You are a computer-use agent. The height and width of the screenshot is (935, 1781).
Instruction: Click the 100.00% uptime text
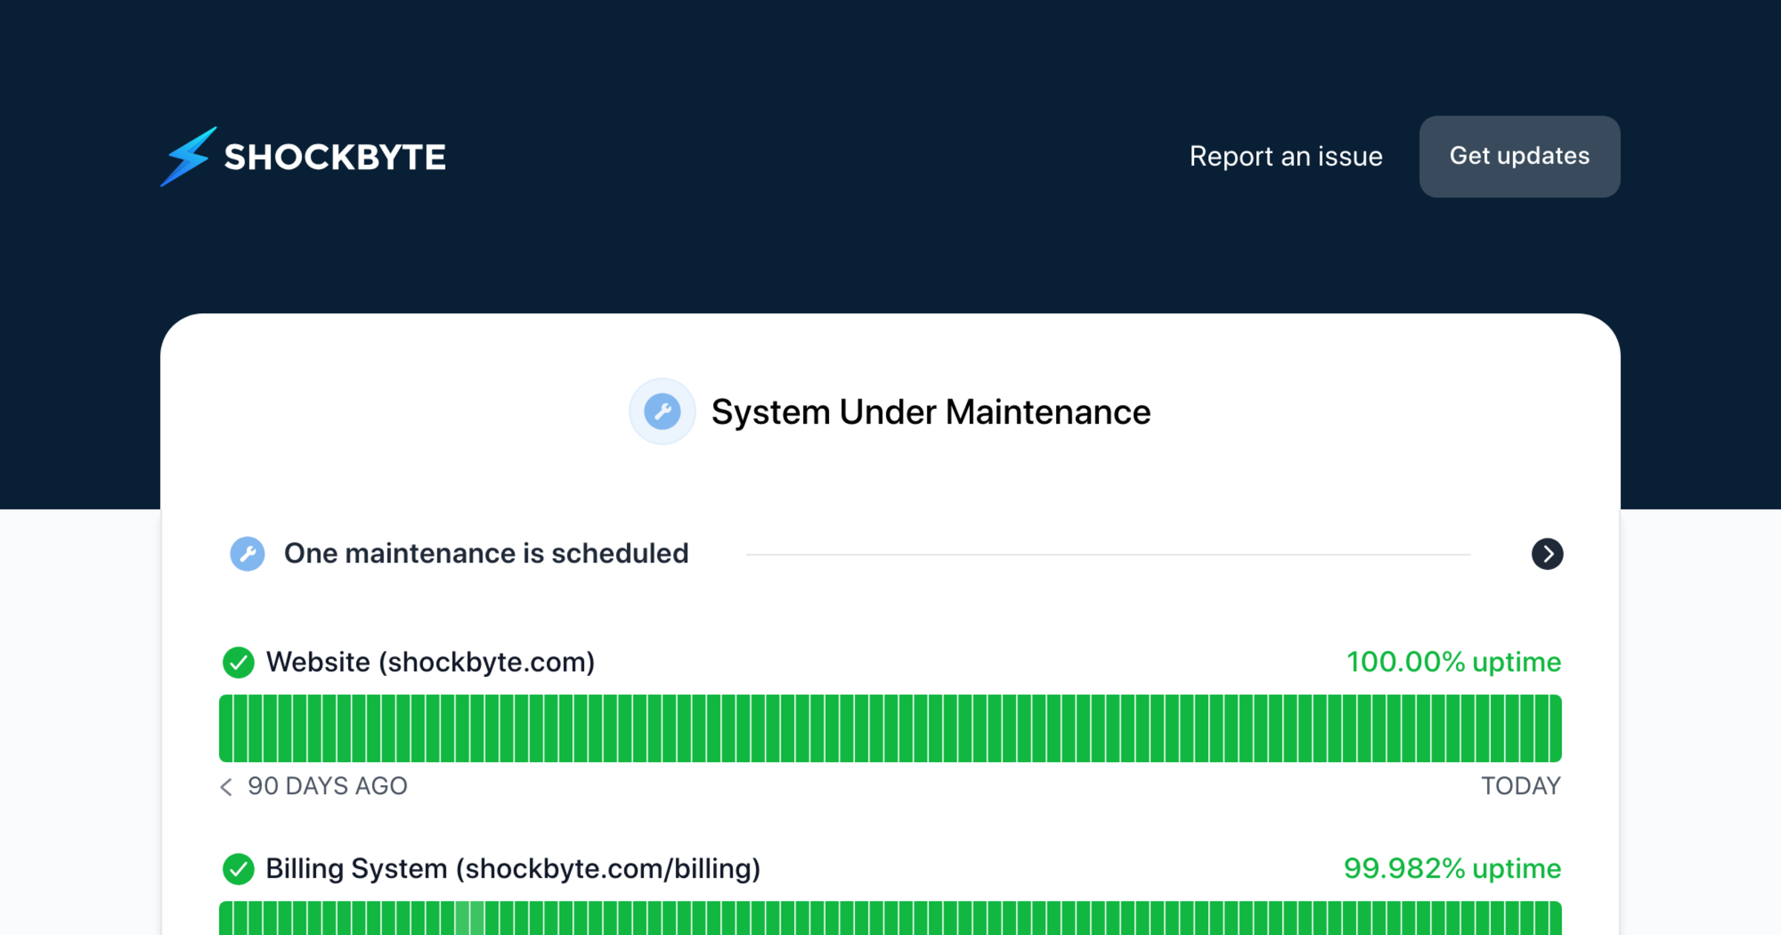pyautogui.click(x=1453, y=662)
